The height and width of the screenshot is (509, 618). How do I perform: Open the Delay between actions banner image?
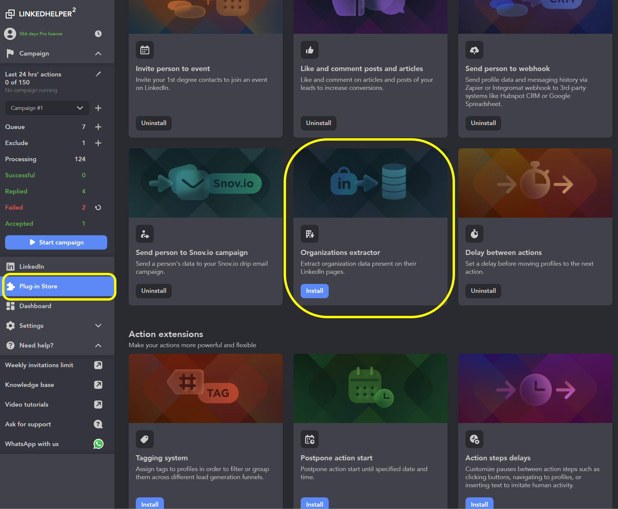(535, 183)
